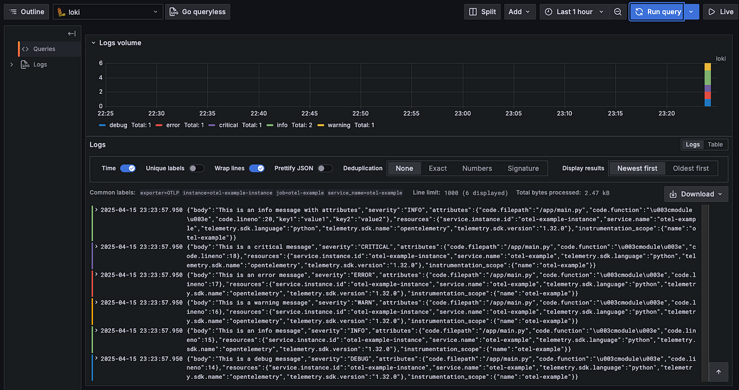The height and width of the screenshot is (390, 739).
Task: Open the Run query split-button arrow
Action: [689, 11]
